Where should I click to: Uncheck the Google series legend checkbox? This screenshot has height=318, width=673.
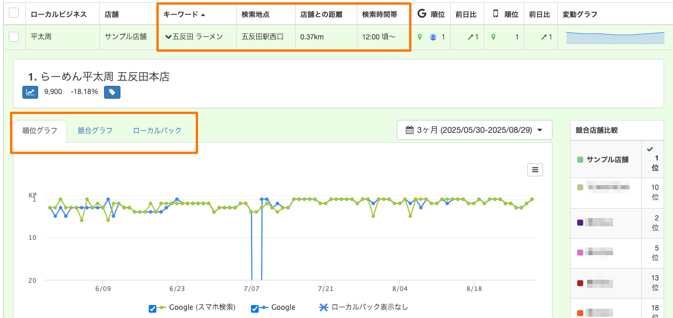tap(255, 309)
